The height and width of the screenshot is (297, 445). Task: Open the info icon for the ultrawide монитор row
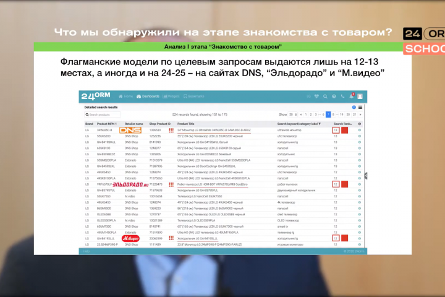360,130
